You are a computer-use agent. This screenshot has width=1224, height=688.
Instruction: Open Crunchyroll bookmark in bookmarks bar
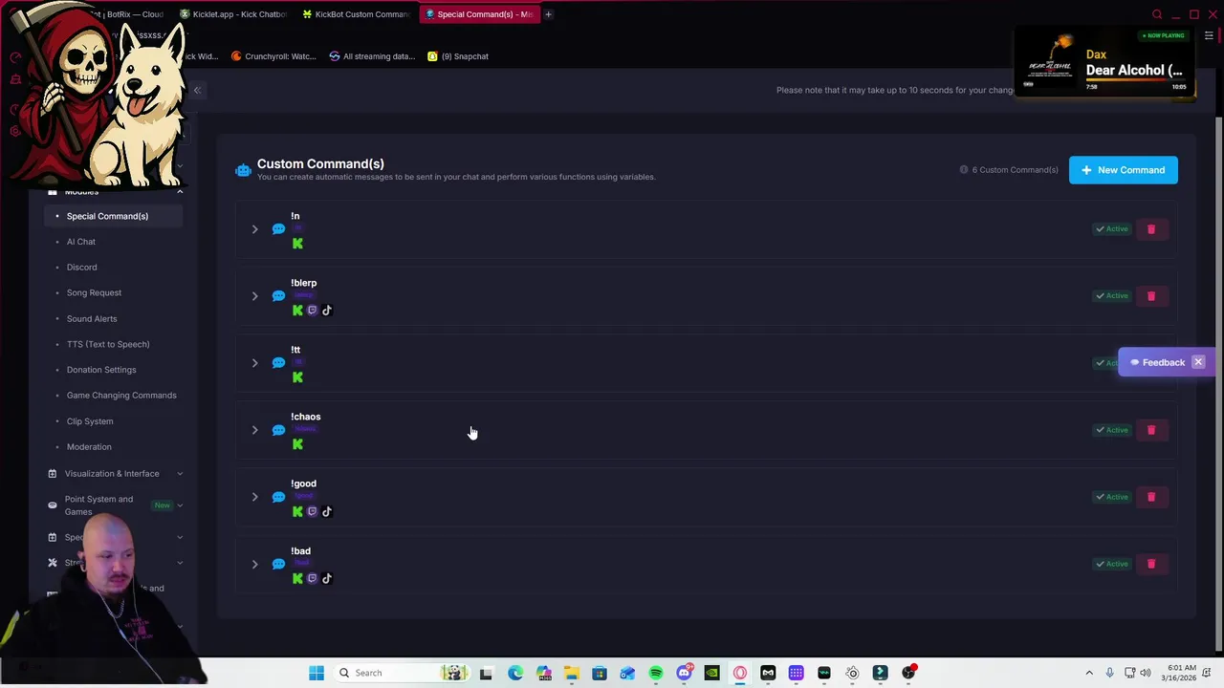(x=273, y=56)
